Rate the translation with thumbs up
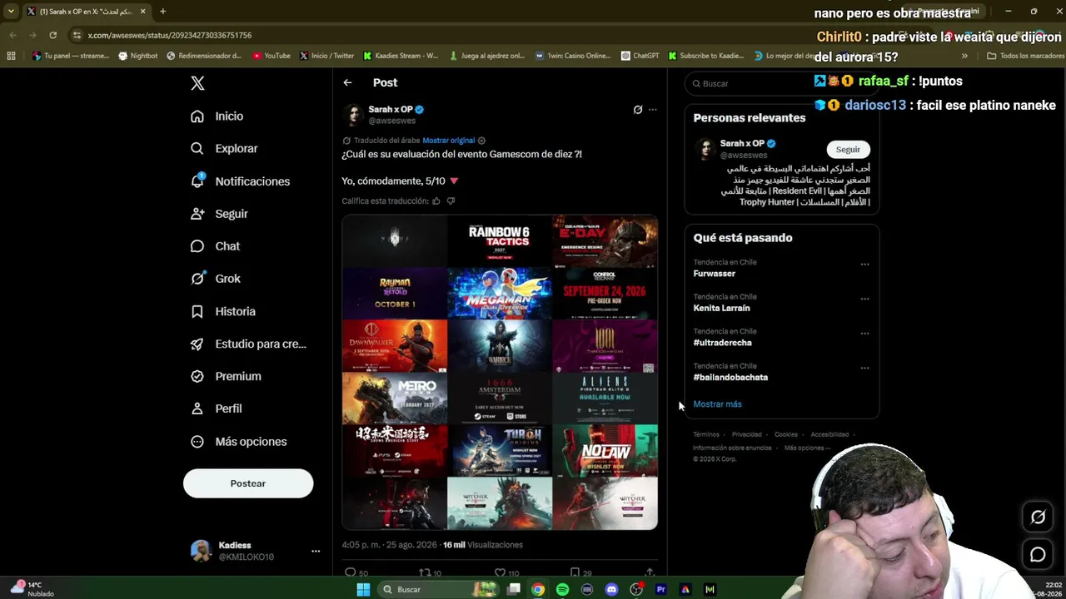 click(436, 201)
